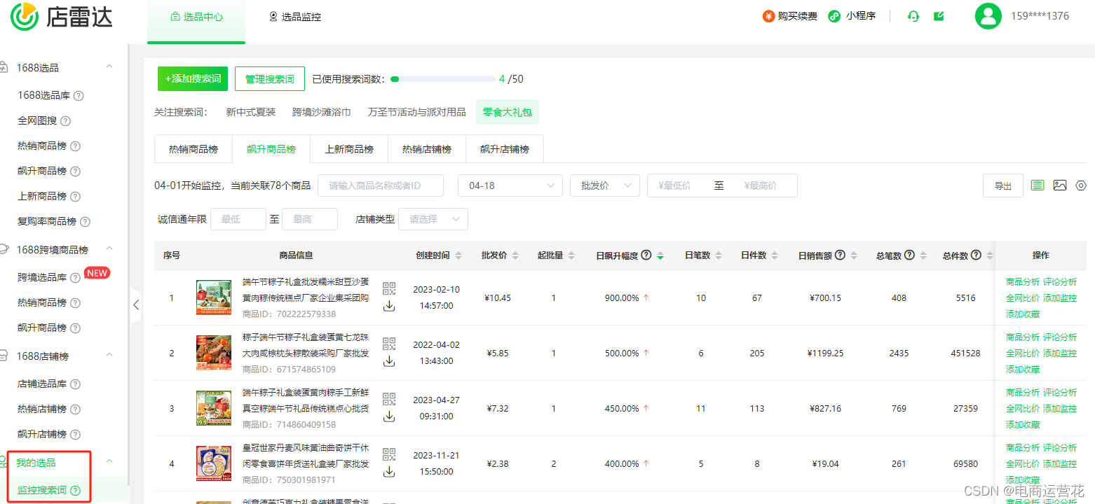This screenshot has height=504, width=1095.
Task: Click the 导出 export button
Action: click(x=1003, y=185)
